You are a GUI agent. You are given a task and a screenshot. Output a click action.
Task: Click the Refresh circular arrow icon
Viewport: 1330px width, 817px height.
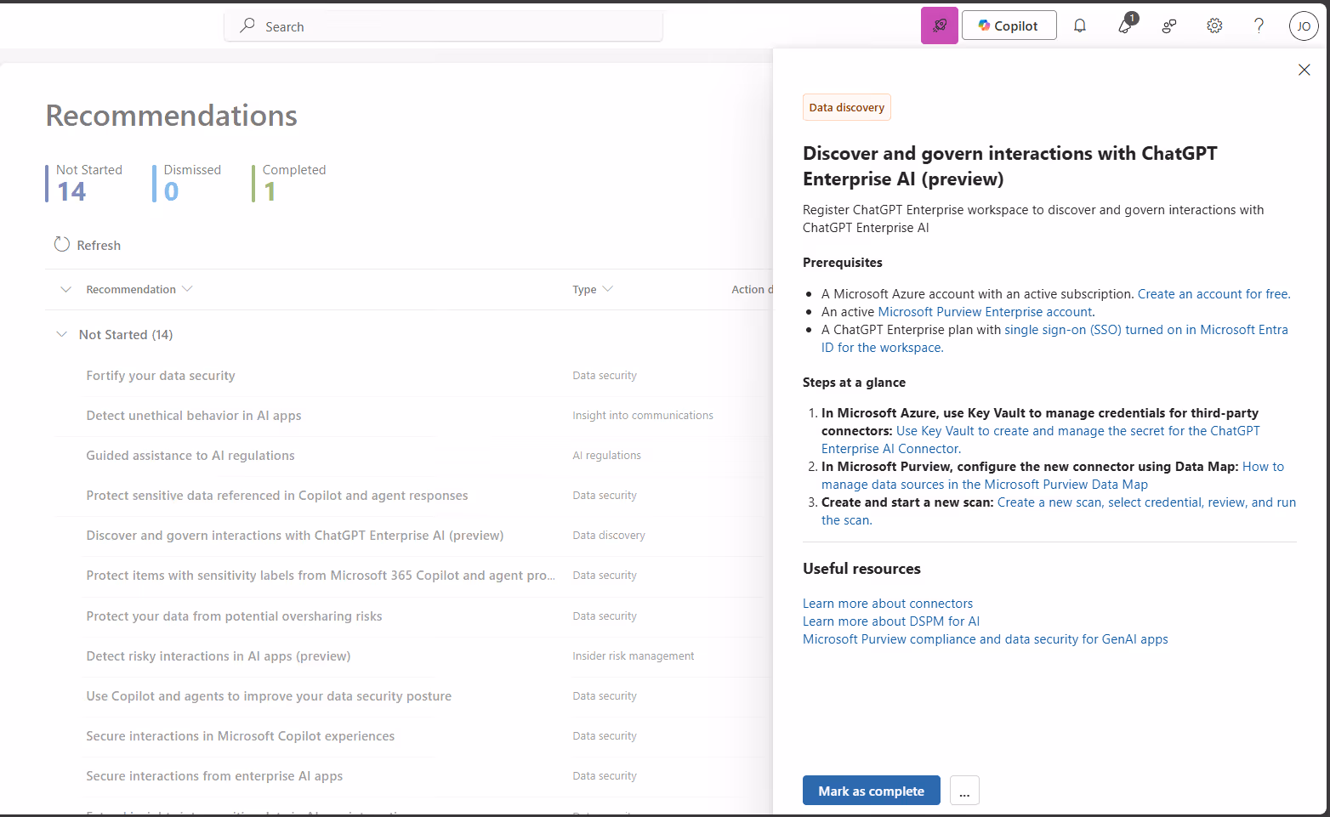tap(62, 245)
